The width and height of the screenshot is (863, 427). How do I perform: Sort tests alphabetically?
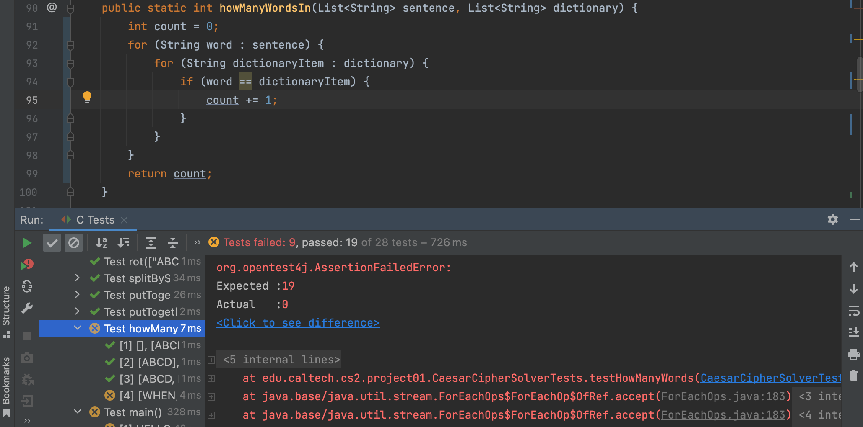tap(101, 243)
